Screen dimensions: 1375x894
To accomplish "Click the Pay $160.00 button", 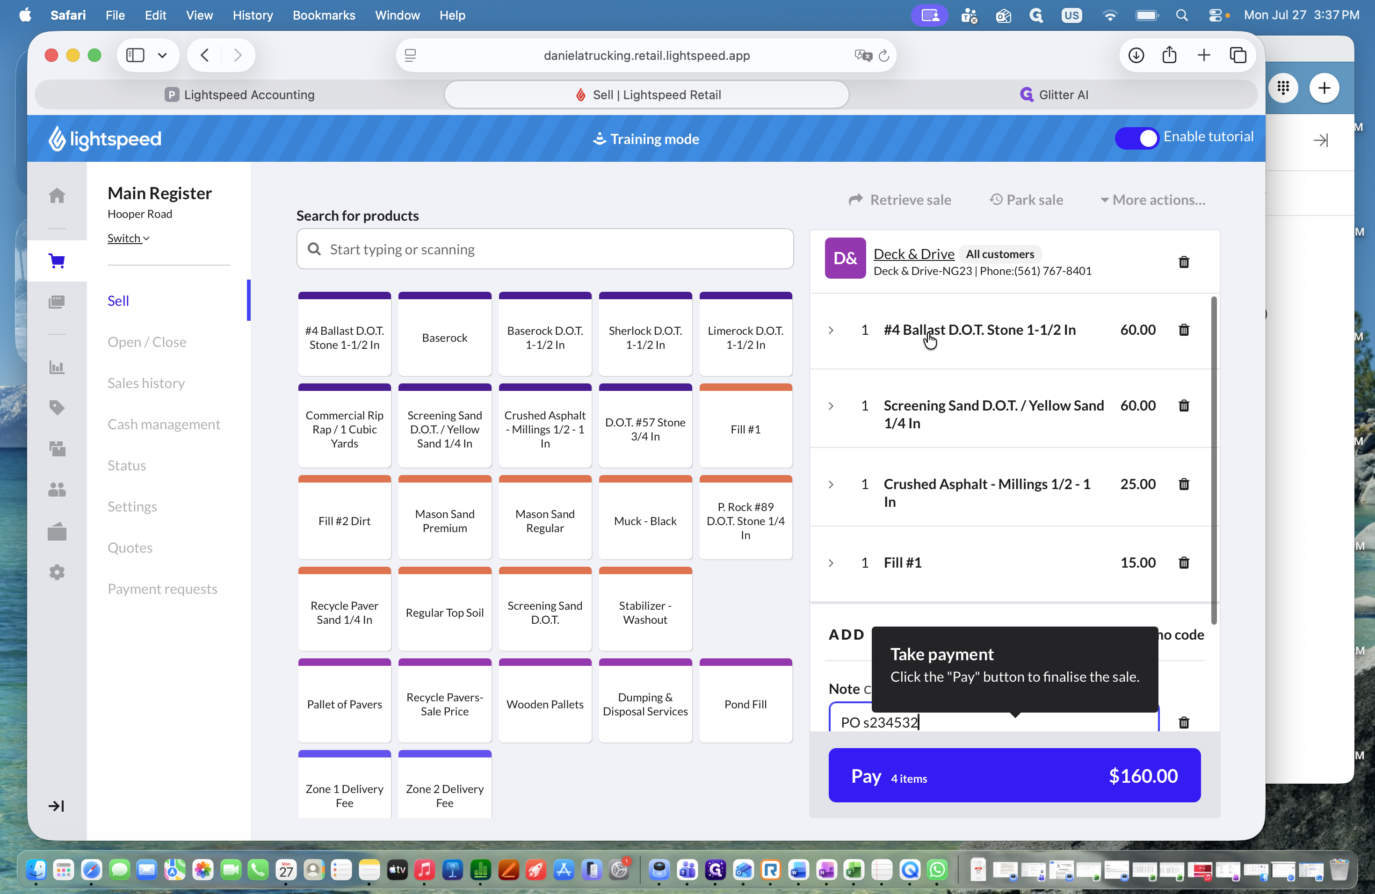I will 1014,775.
